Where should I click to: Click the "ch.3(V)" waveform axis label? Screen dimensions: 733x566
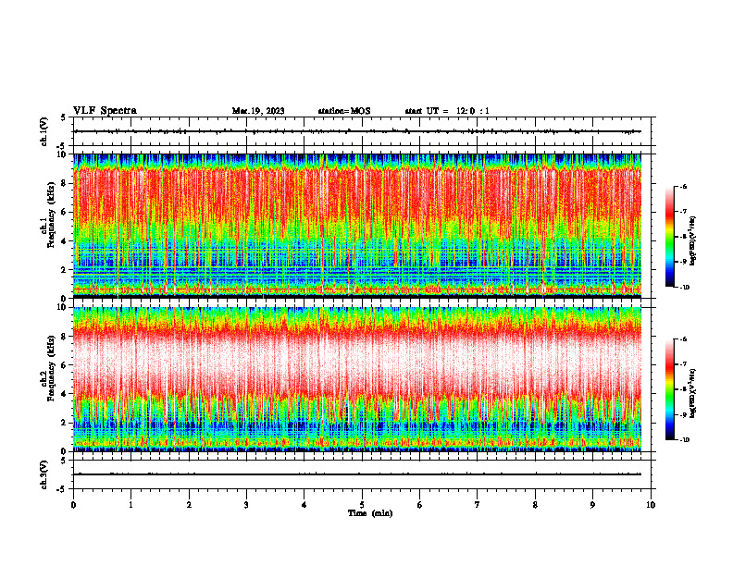click(x=44, y=474)
